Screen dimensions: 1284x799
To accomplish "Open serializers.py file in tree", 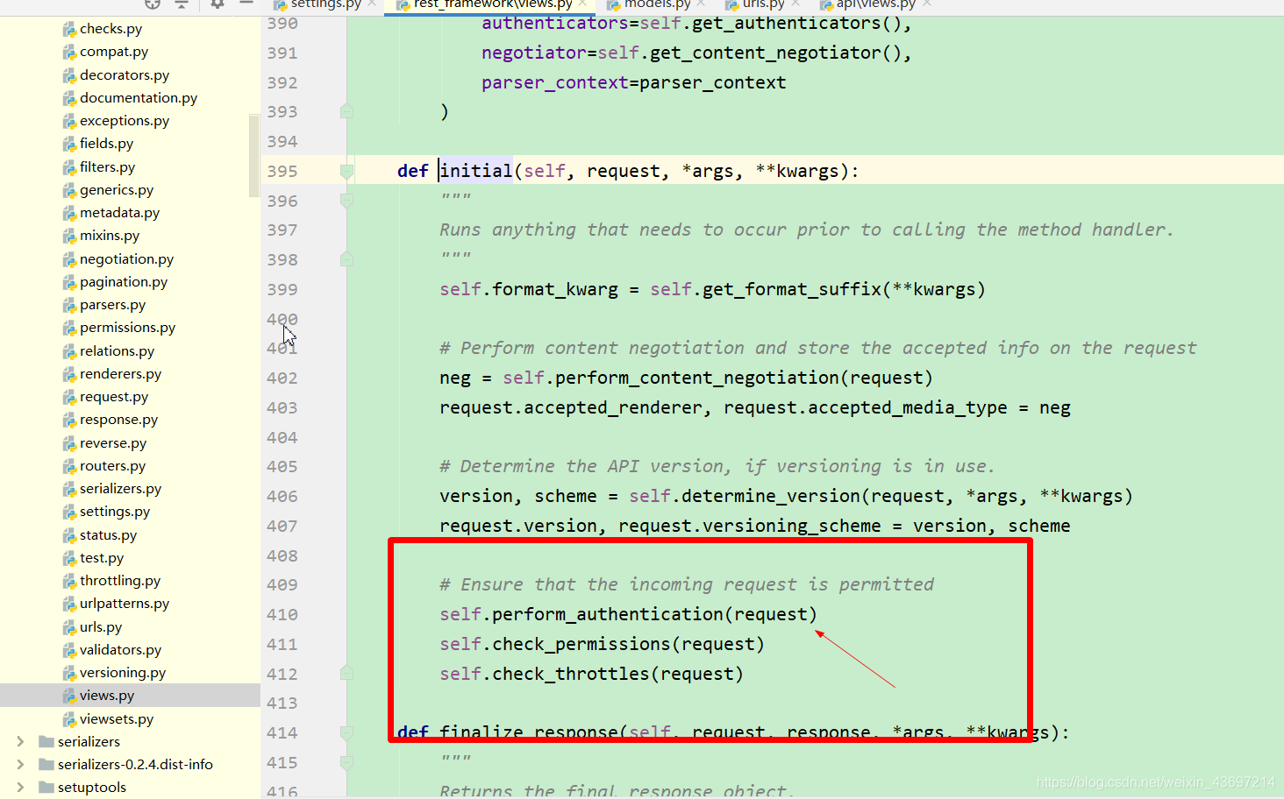I will 120,489.
